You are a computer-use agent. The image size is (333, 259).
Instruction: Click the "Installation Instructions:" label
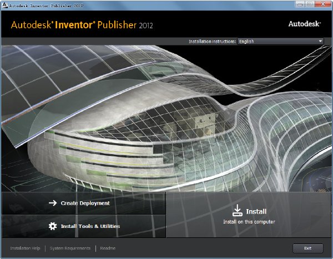click(x=212, y=42)
